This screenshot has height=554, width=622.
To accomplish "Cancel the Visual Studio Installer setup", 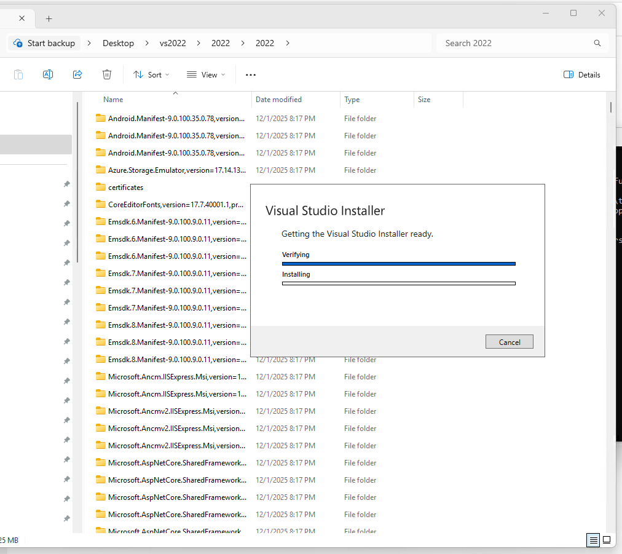I will point(510,342).
